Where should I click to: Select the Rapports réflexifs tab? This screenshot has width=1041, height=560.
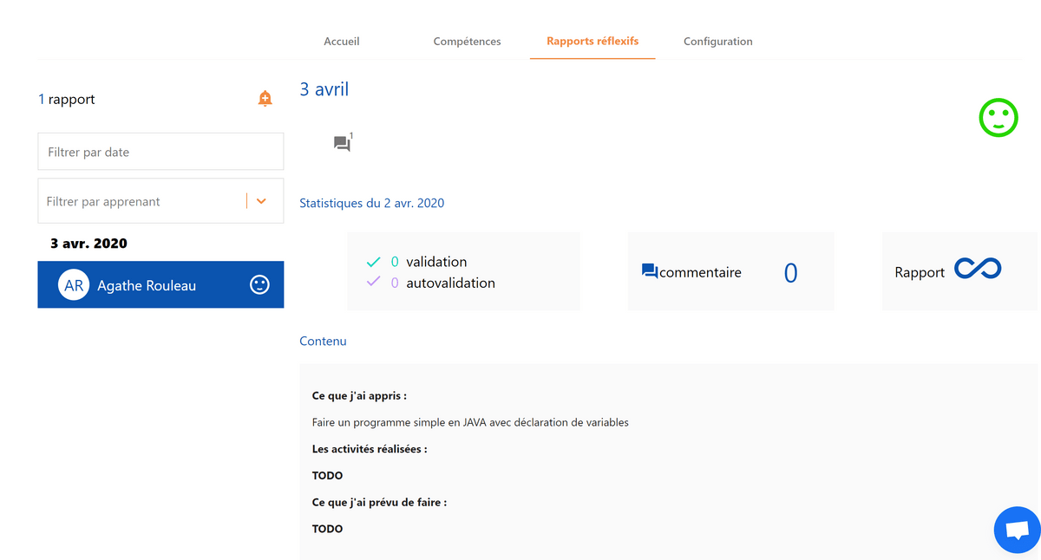pyautogui.click(x=593, y=41)
